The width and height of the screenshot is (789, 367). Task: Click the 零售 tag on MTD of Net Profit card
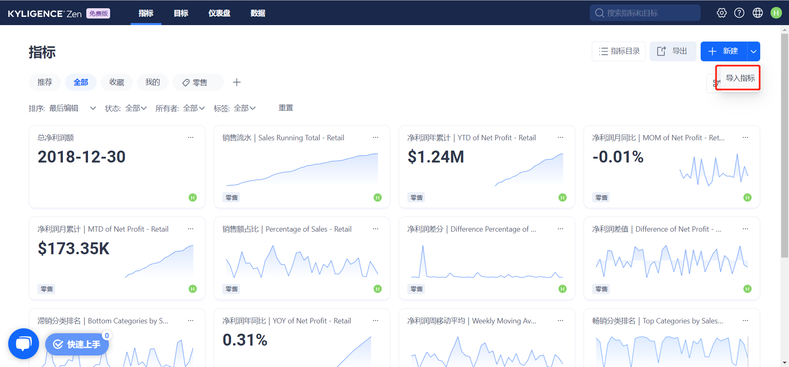[47, 289]
